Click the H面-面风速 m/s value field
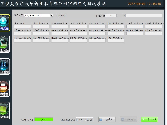This screenshot has width=167, height=125. point(22,41)
